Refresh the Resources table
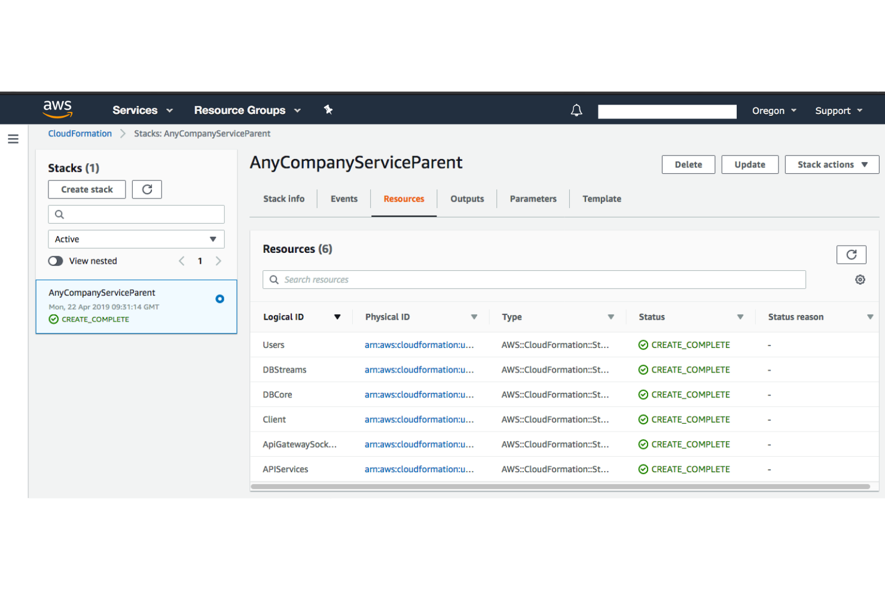Image resolution: width=885 pixels, height=590 pixels. coord(851,254)
